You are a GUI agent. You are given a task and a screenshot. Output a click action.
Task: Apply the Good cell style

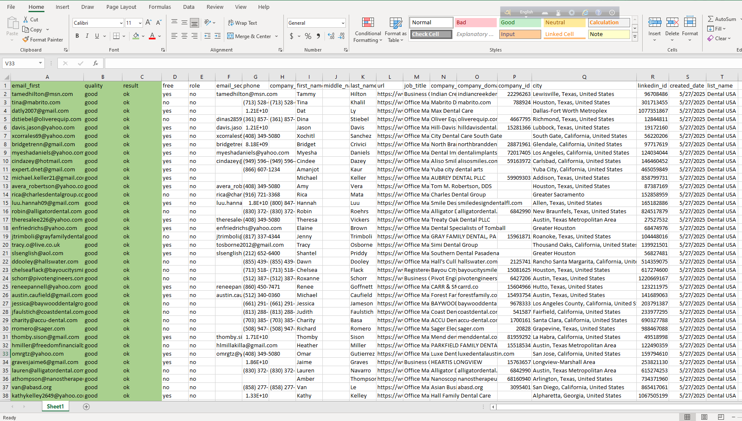[520, 23]
